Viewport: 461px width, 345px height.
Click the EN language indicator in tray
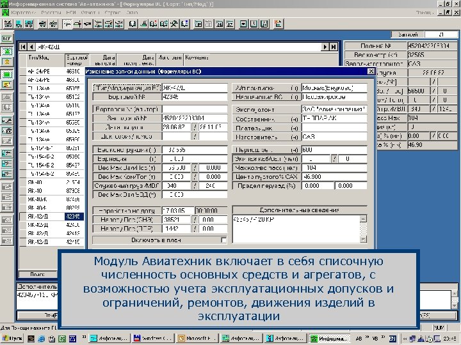pyautogui.click(x=392, y=339)
